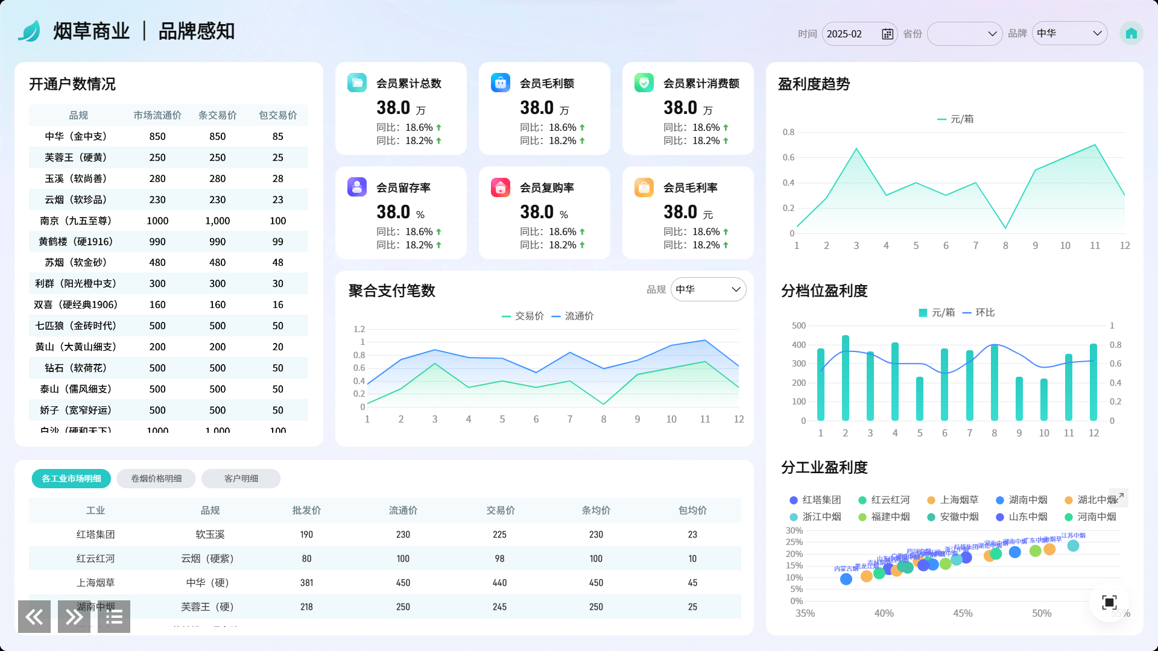This screenshot has height=651, width=1158.
Task: Expand the 品规 dropdown in 聚合支付笔数
Action: (708, 289)
